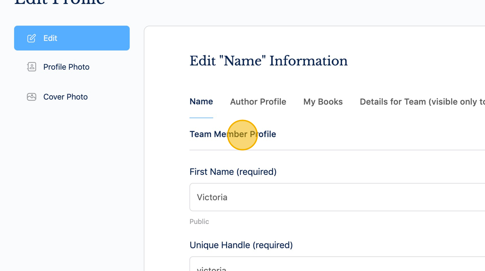Click the Edit pencil icon in sidebar
Viewport: 485px width, 271px height.
[32, 38]
